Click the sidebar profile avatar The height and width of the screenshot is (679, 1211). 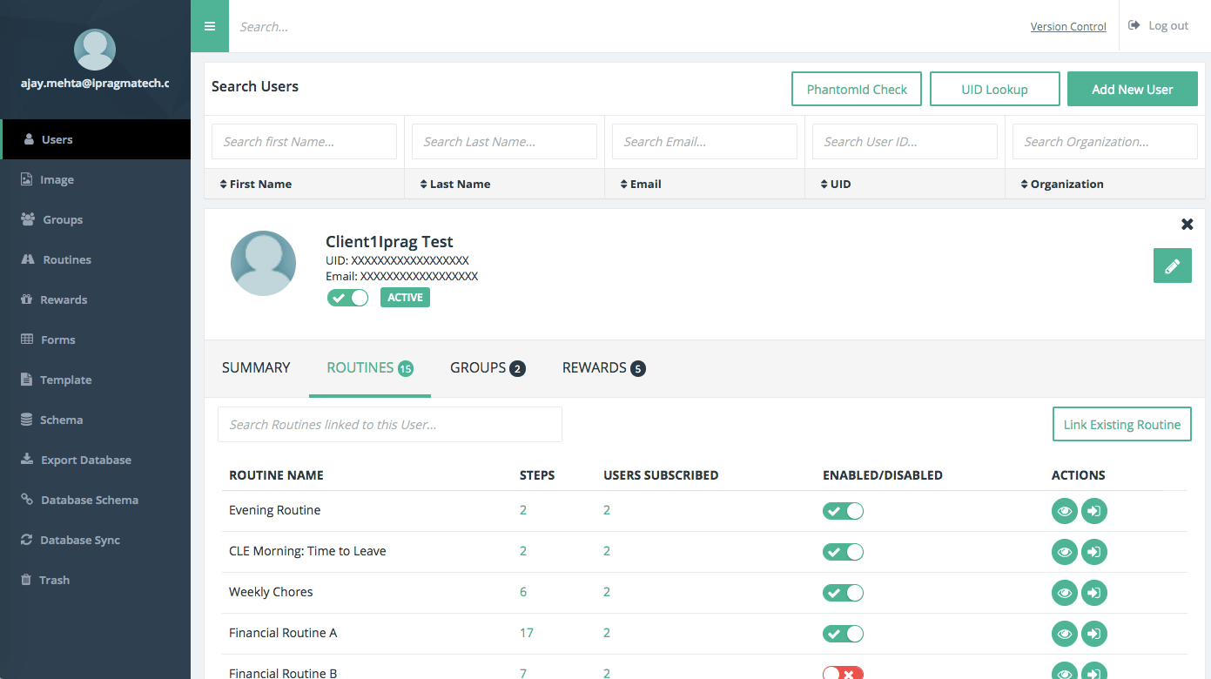pos(95,50)
